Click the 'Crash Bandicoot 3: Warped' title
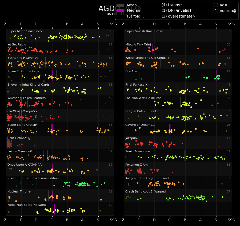The image size is (240, 226). [x=145, y=191]
